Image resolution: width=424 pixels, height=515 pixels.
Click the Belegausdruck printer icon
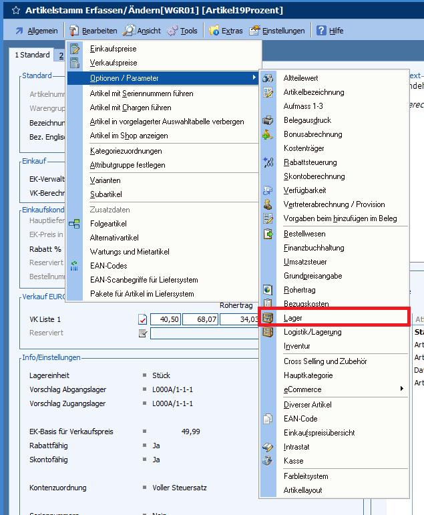268,120
